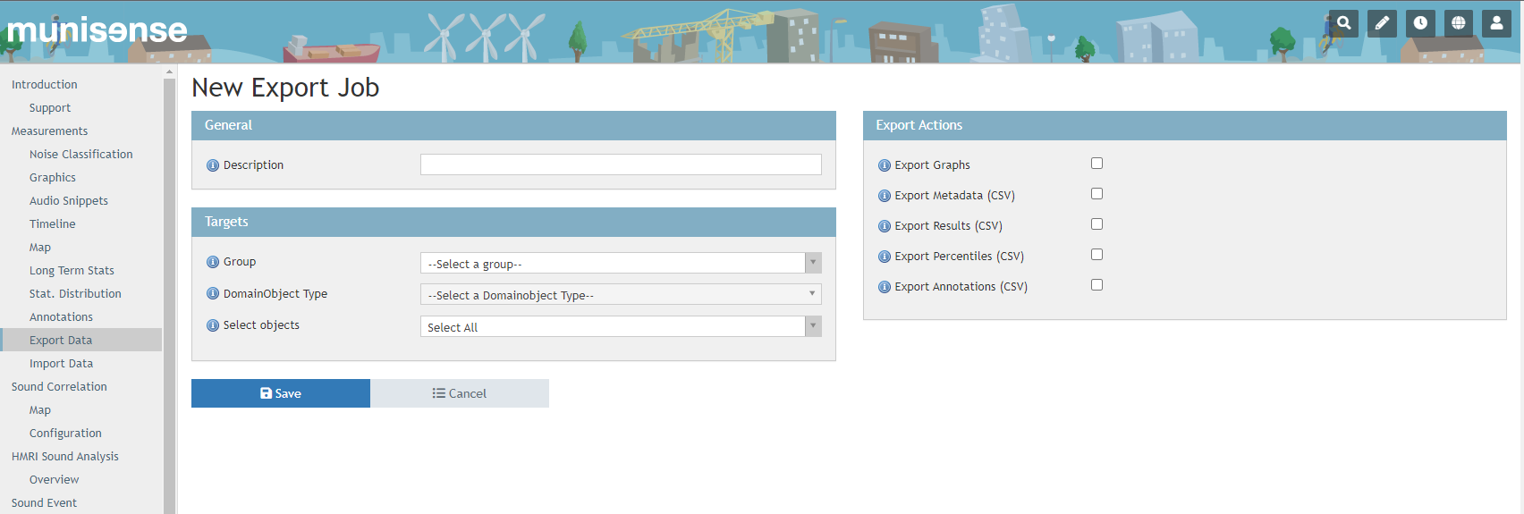
Task: Tick the Export Results (CSV) checkbox
Action: (1096, 224)
